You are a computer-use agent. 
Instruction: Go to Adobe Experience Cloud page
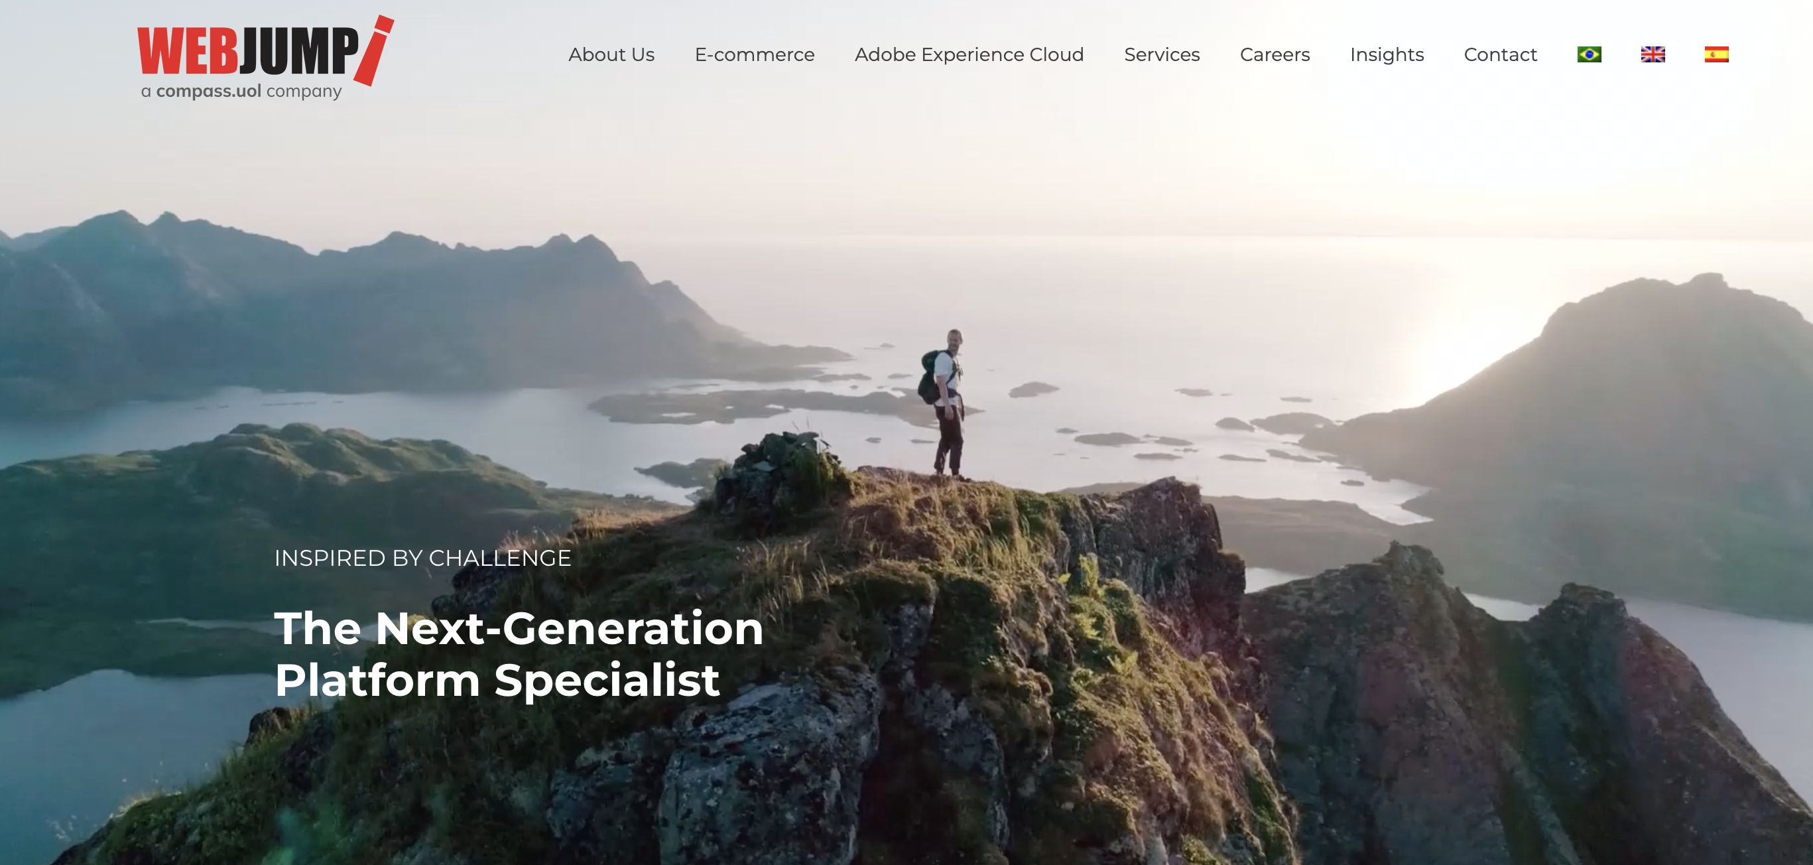[969, 54]
